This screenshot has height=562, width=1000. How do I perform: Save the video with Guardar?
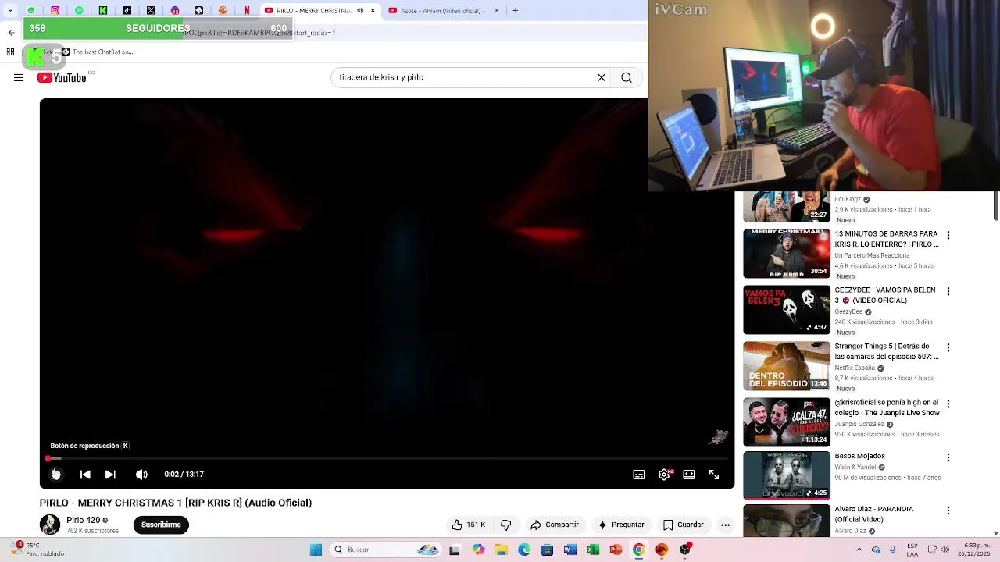[684, 525]
